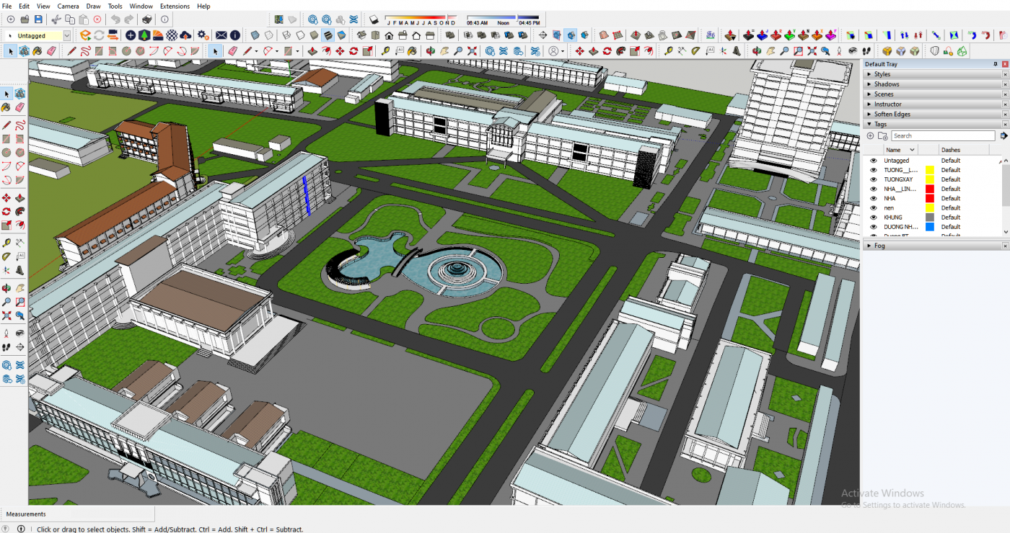Click the blue color swatch for DUONG NH tag

pos(930,227)
